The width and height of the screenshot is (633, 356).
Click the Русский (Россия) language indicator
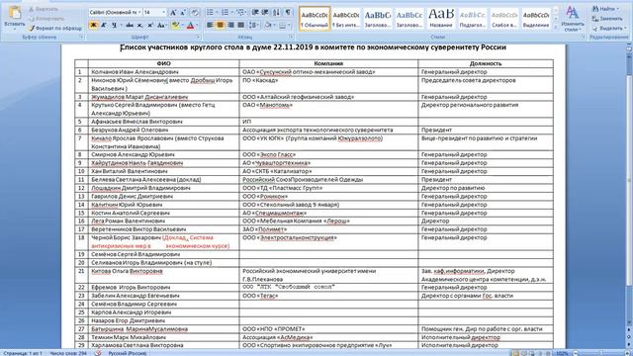click(128, 353)
